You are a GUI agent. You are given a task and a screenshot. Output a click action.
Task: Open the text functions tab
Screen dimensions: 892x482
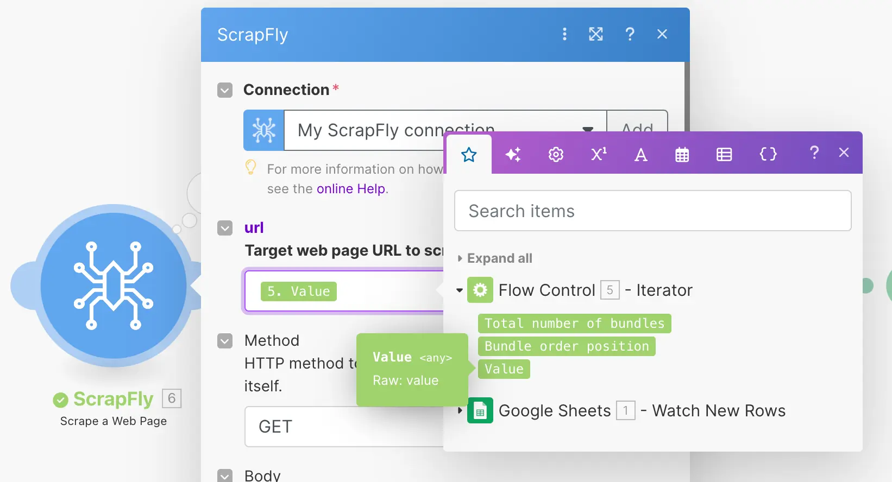(641, 155)
